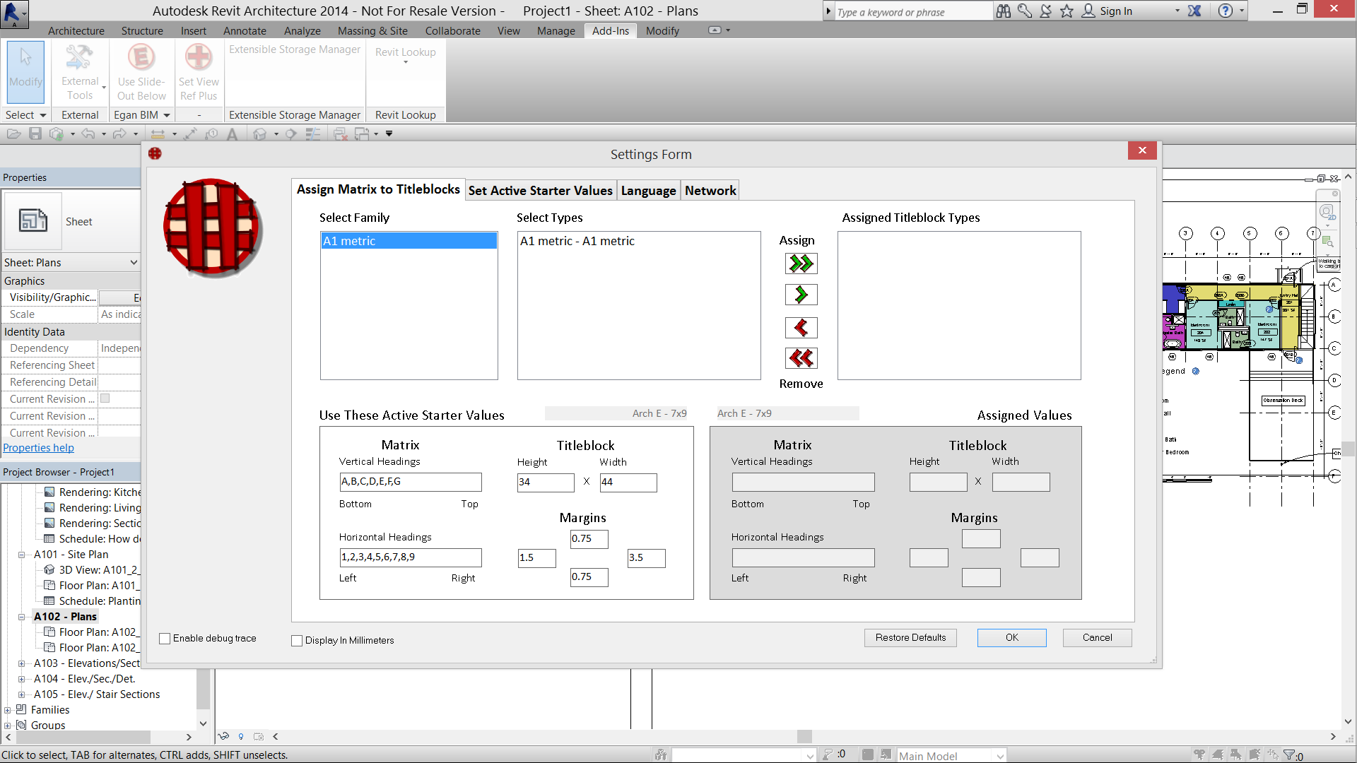Click the binoculars search icon in title bar

pos(1003,11)
